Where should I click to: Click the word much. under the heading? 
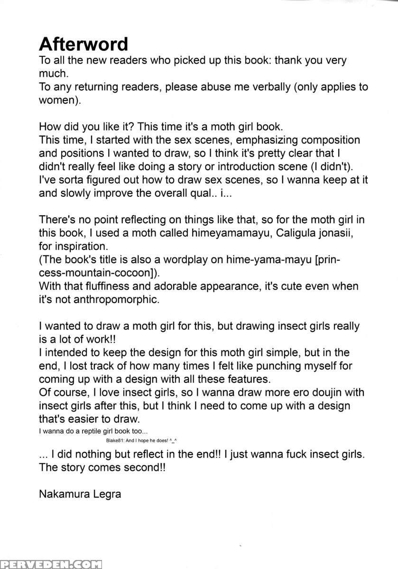pos(54,74)
